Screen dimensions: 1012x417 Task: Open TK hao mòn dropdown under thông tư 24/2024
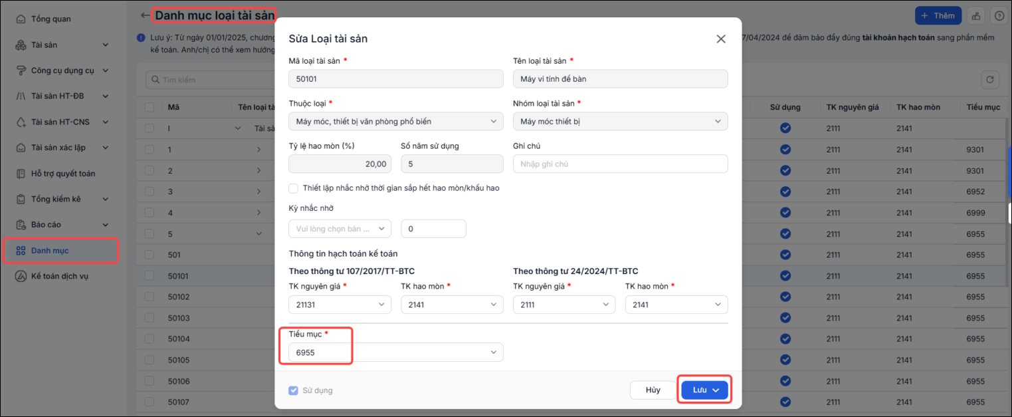point(676,305)
